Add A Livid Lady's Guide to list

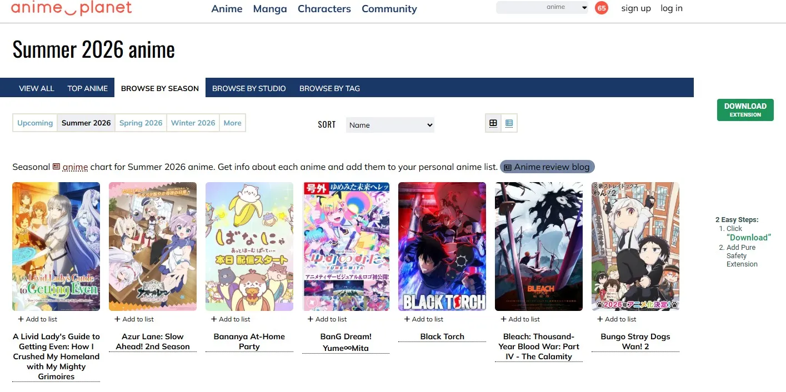point(38,319)
